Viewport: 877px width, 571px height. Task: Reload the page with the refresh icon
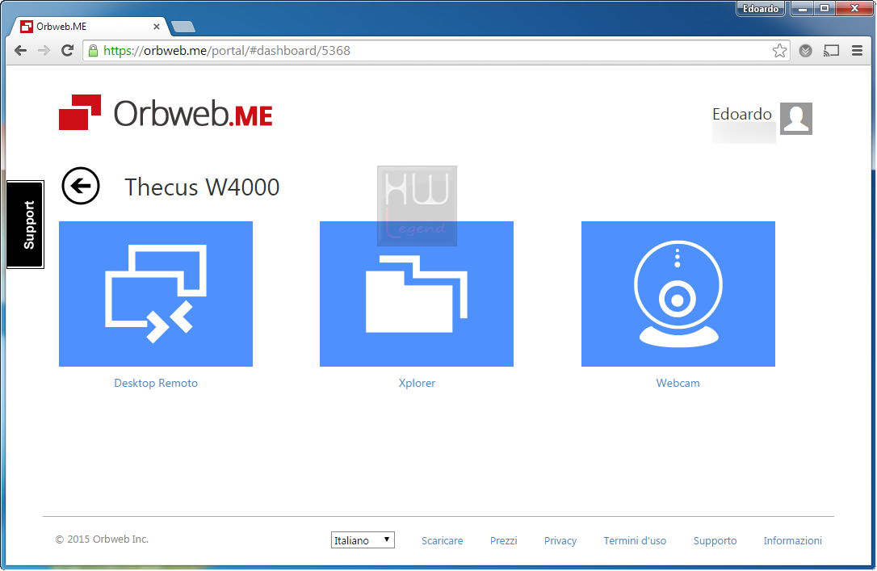pos(67,51)
